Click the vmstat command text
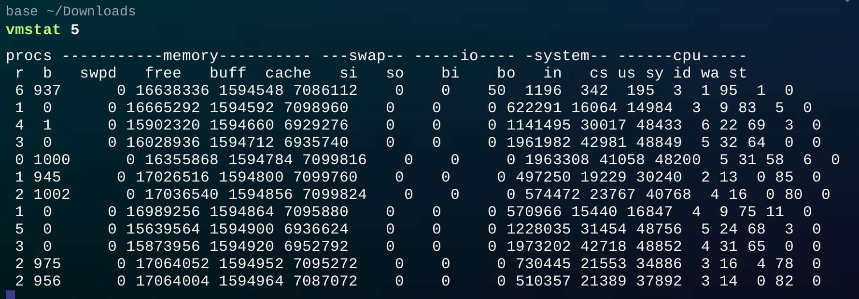 [33, 30]
